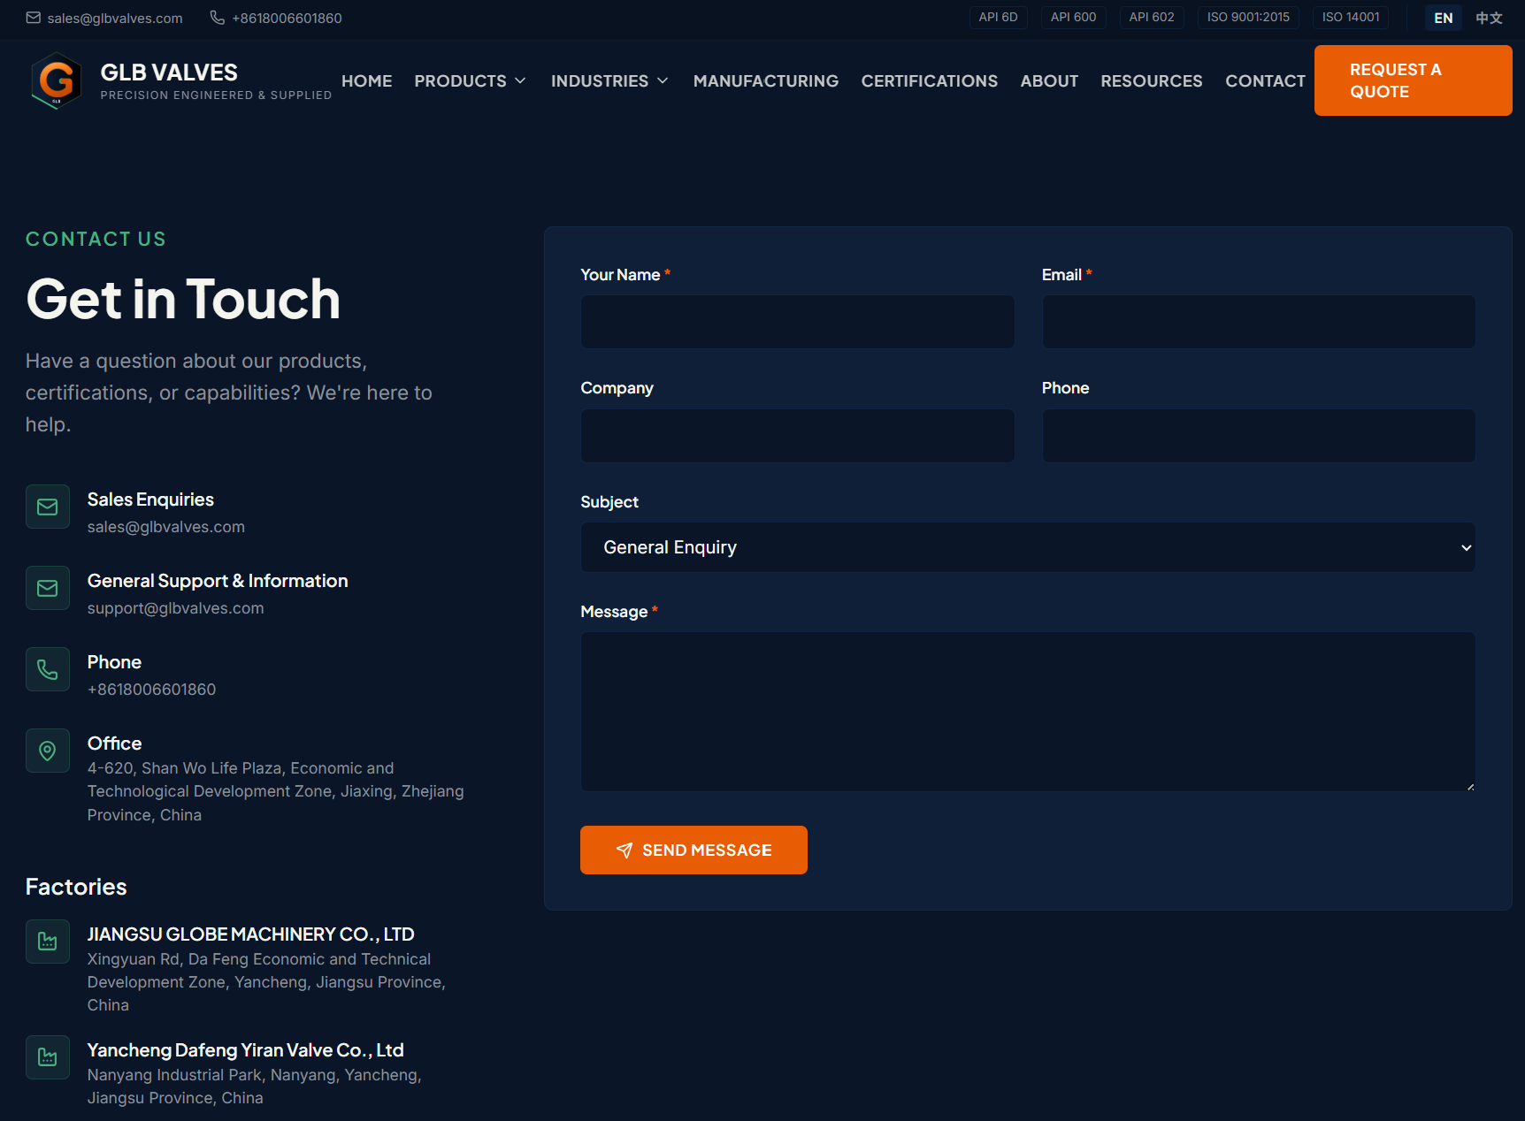Screen dimensions: 1525x1121
Task: Click the top bar email envelope icon
Action: [x=34, y=18]
